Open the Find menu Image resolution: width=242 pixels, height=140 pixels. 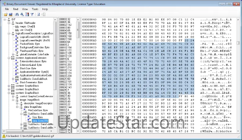click(x=16, y=9)
